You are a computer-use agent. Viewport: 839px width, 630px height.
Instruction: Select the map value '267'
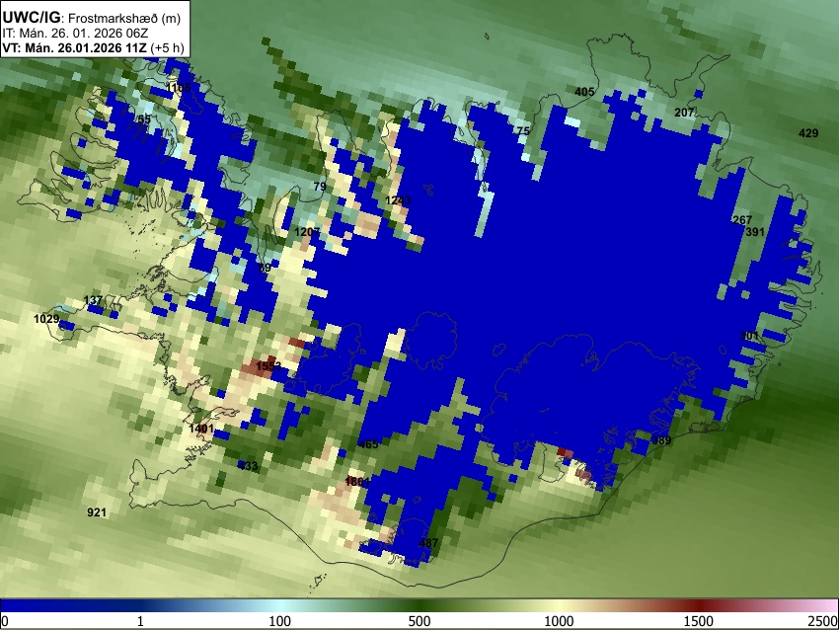tap(742, 220)
